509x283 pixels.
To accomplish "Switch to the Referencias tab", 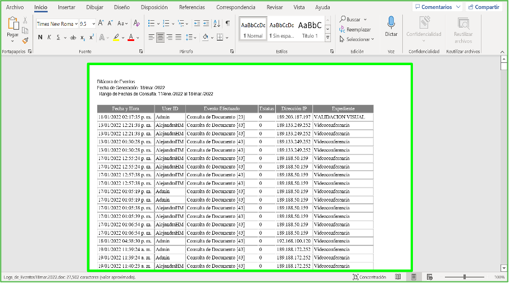I will coord(192,7).
